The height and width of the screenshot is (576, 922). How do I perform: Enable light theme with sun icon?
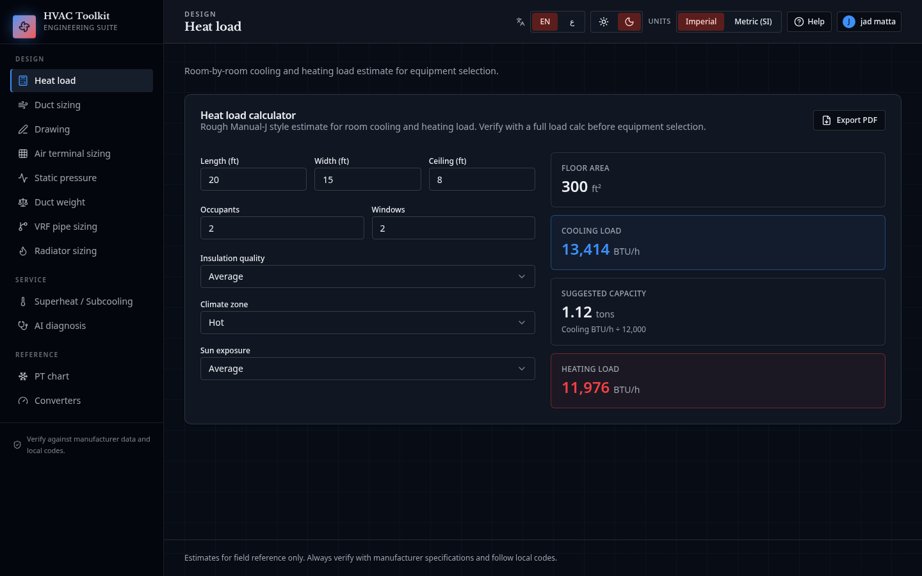(x=604, y=22)
